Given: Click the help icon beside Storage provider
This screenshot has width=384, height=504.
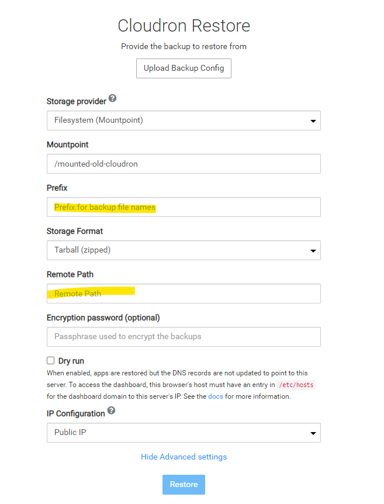Looking at the screenshot, I should (x=112, y=98).
